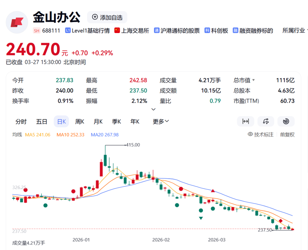Click the MA5 241.06 indicator label
Screen dimensions: 308x250
point(38,135)
